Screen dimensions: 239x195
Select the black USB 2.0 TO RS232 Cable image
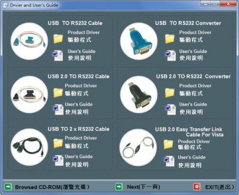tap(29, 95)
